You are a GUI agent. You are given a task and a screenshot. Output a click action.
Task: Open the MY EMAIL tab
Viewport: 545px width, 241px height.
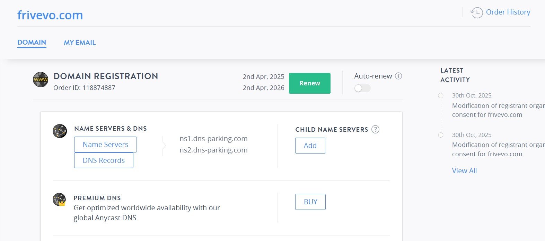80,43
